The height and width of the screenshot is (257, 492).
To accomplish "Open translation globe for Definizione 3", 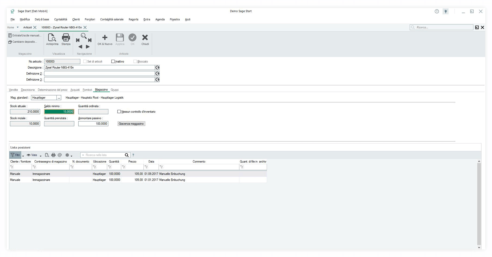I will [x=157, y=80].
